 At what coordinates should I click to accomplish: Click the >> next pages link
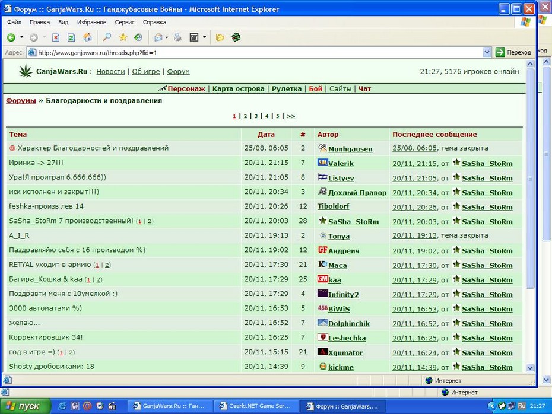[291, 116]
